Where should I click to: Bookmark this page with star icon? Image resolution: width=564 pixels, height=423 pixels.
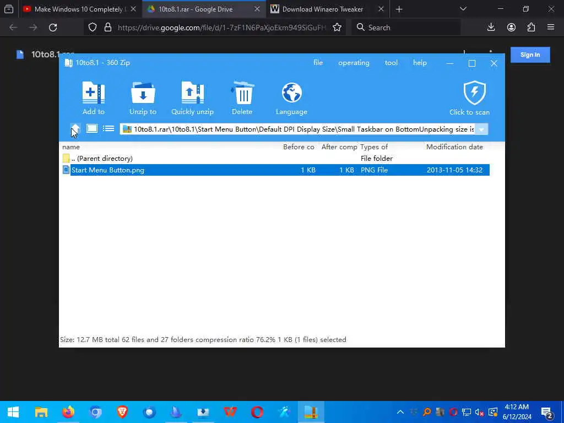pyautogui.click(x=337, y=28)
